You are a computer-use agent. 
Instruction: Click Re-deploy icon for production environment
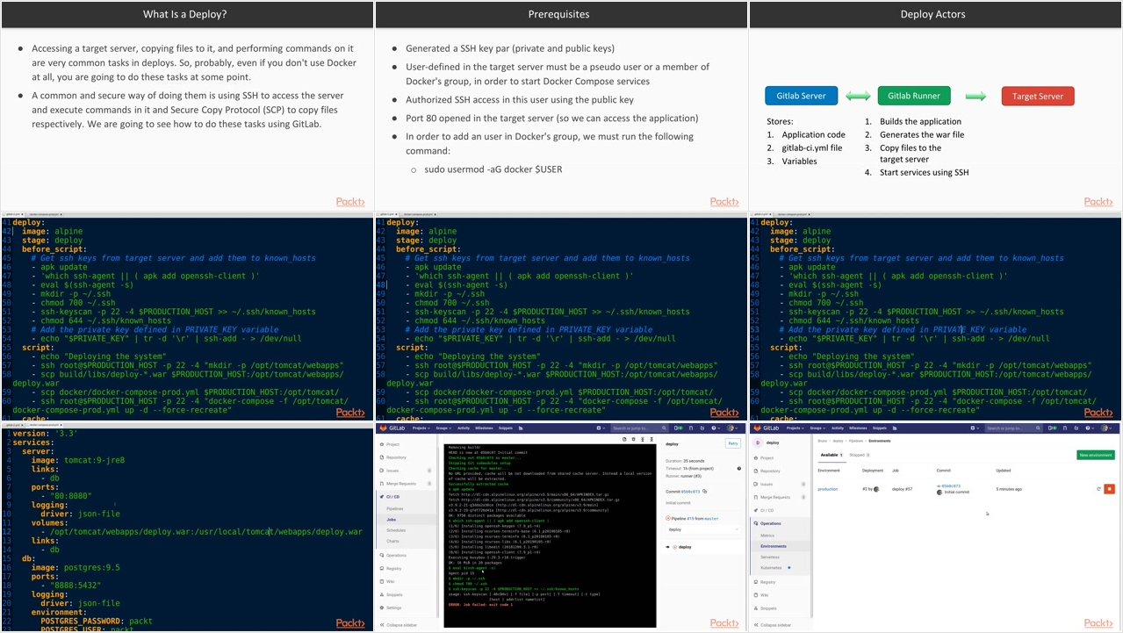pos(1099,489)
